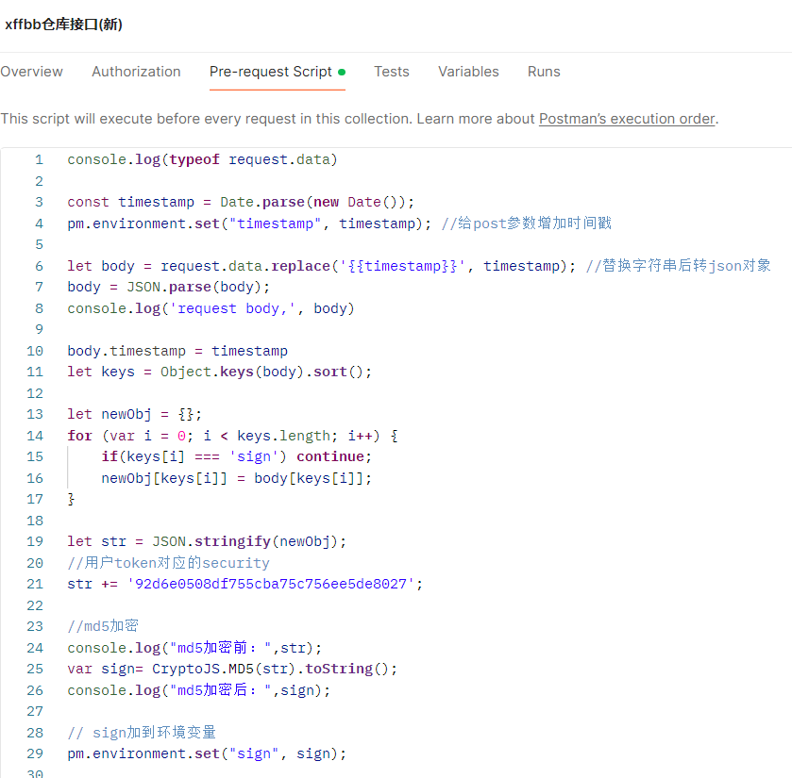Click line 15 if(keys[i] === 'sign') continue
Image resolution: width=792 pixels, height=778 pixels.
pos(236,456)
